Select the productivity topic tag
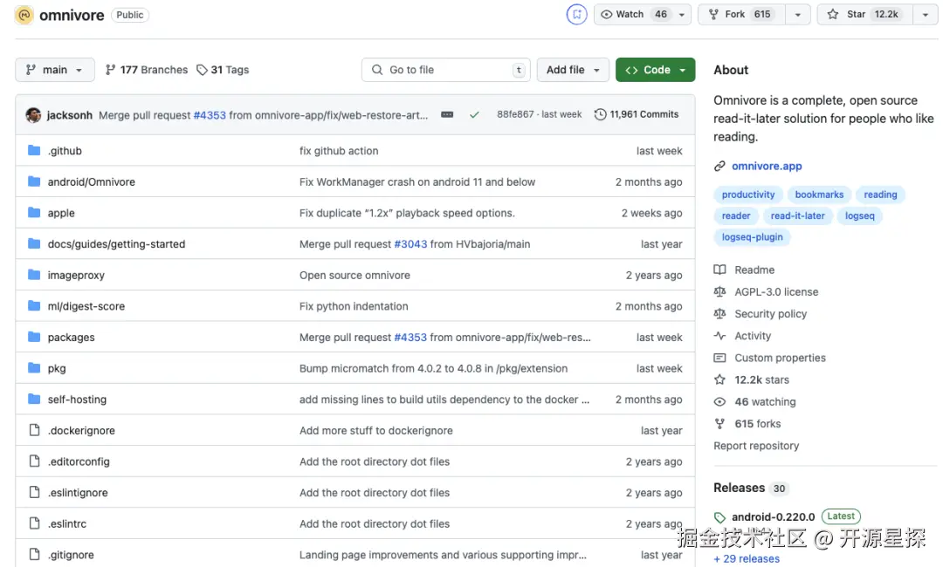 [748, 195]
